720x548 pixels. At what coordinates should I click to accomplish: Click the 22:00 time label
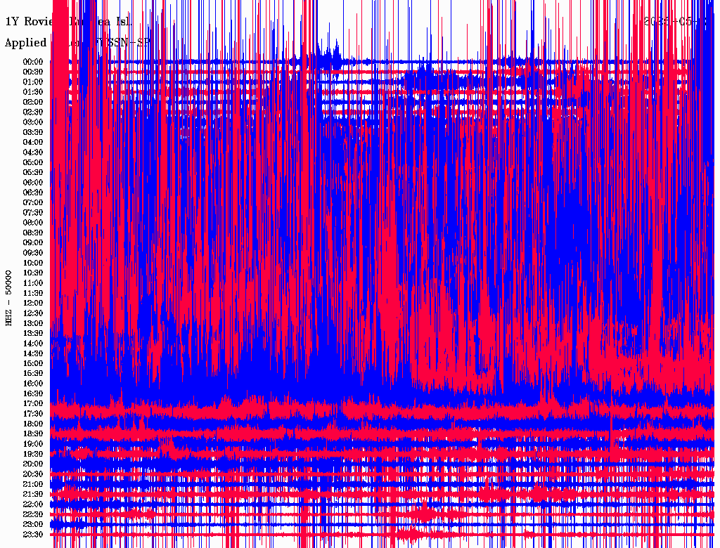[33, 504]
